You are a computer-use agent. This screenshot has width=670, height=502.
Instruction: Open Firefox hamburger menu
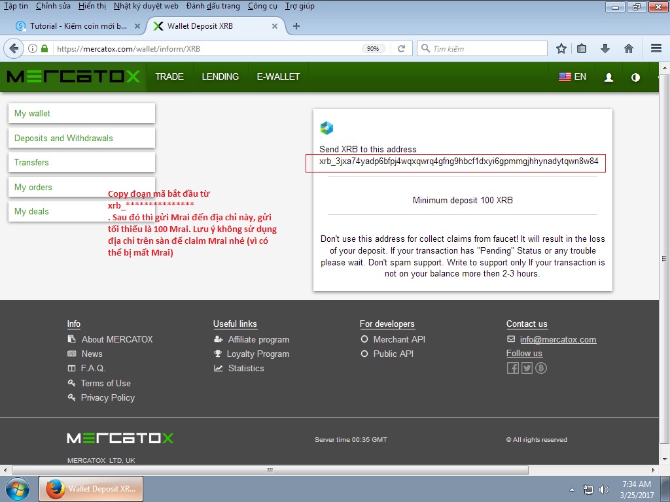(656, 48)
